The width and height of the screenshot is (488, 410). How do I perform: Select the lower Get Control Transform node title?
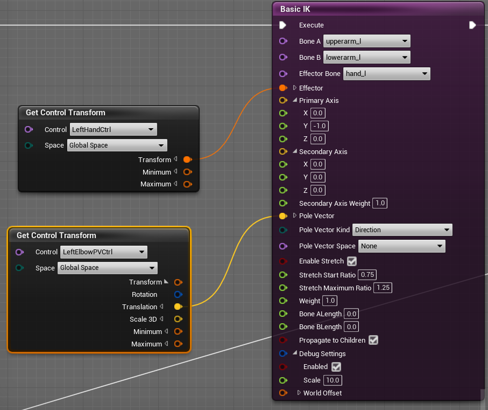coord(56,235)
